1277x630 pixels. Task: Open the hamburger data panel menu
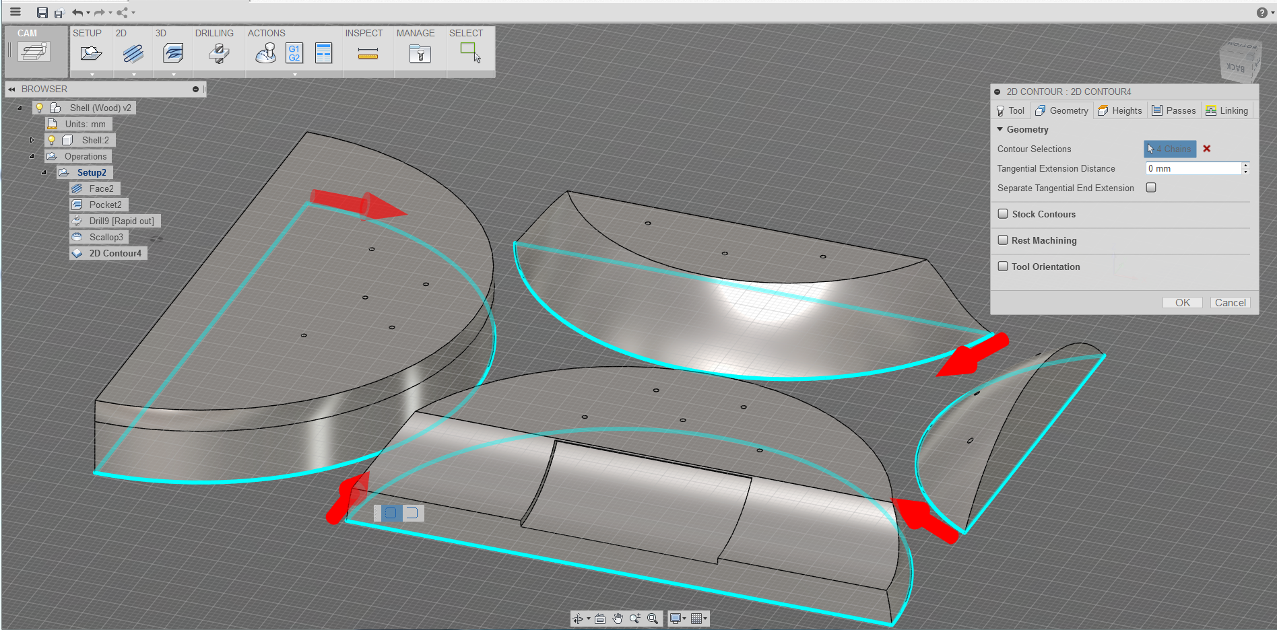(15, 11)
